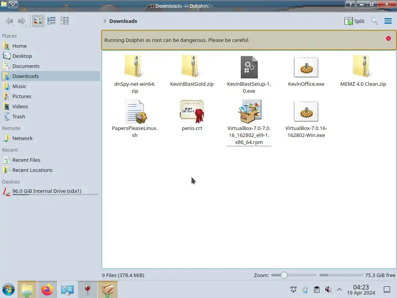
Task: Open the window menu icon in titlebar
Action: point(4,4)
